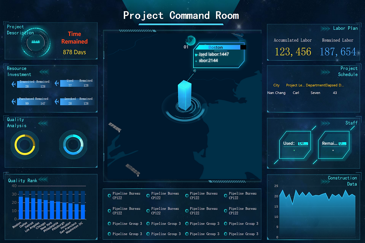Toggle the last Pipeline Group 3 status indicator

[x=226, y=234]
